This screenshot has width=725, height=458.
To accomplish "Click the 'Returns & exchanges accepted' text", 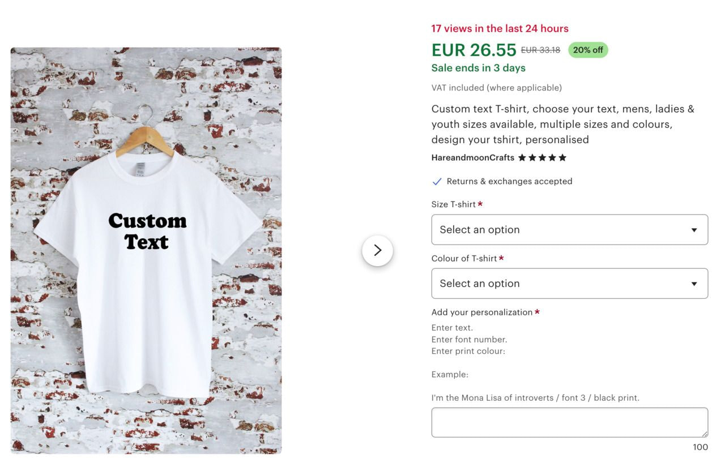I will (509, 181).
